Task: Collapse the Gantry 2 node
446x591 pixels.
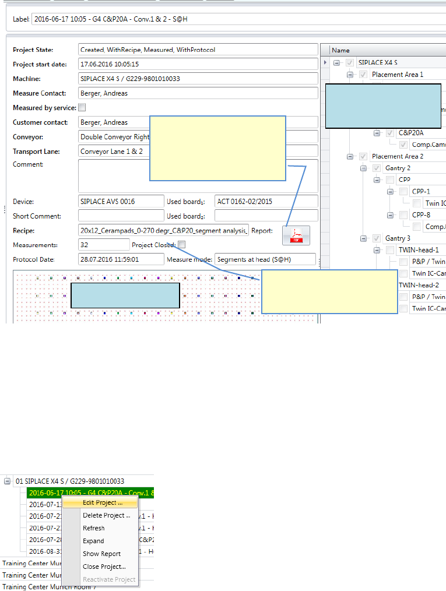Action: click(363, 168)
